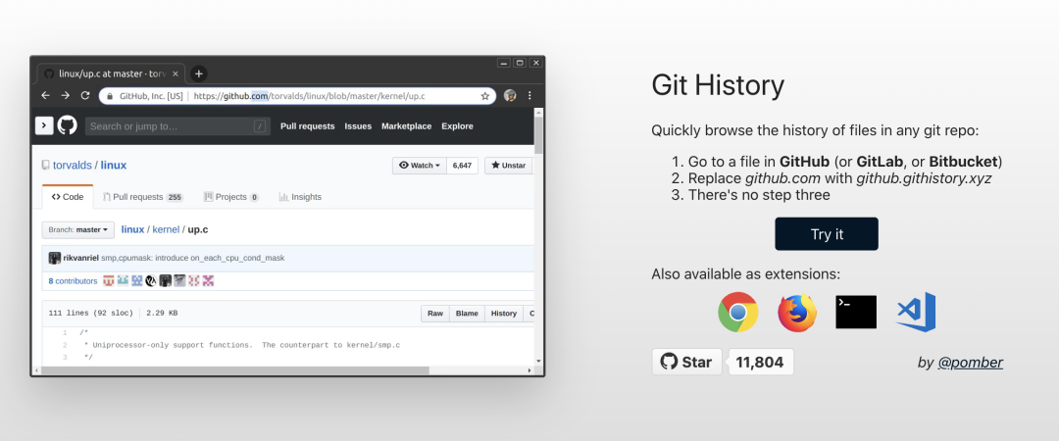
Task: Open the @pomber author link
Action: click(x=971, y=363)
